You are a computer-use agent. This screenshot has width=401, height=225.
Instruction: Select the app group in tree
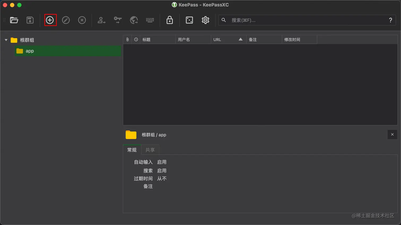68,51
